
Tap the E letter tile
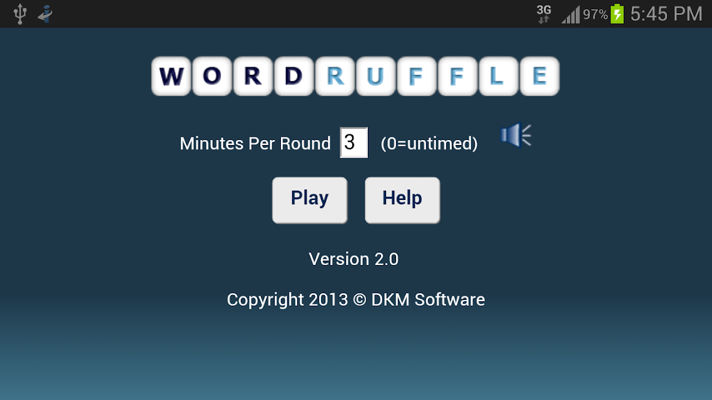[x=539, y=76]
